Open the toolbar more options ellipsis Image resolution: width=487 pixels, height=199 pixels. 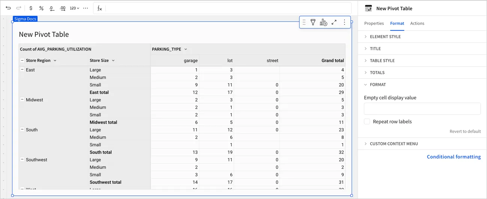tap(85, 8)
